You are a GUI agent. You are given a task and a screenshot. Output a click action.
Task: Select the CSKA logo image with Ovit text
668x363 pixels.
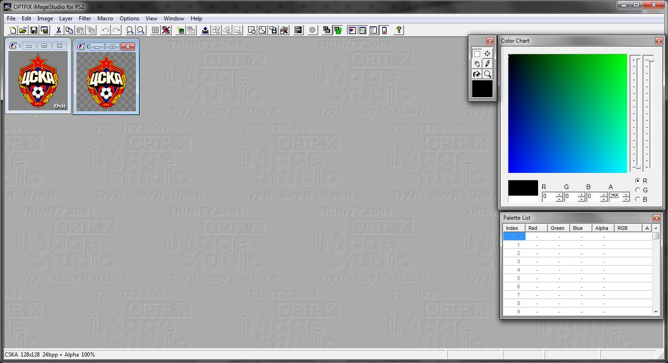(x=38, y=80)
